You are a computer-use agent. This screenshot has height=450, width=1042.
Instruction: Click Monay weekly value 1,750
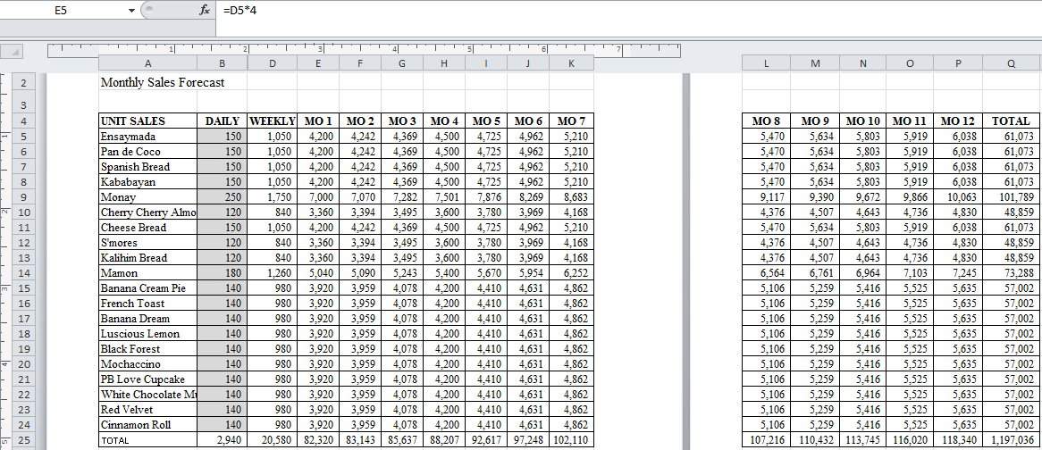pos(272,197)
